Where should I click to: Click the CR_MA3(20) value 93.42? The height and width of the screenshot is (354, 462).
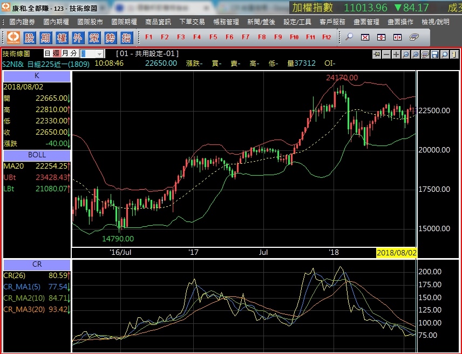[58, 310]
